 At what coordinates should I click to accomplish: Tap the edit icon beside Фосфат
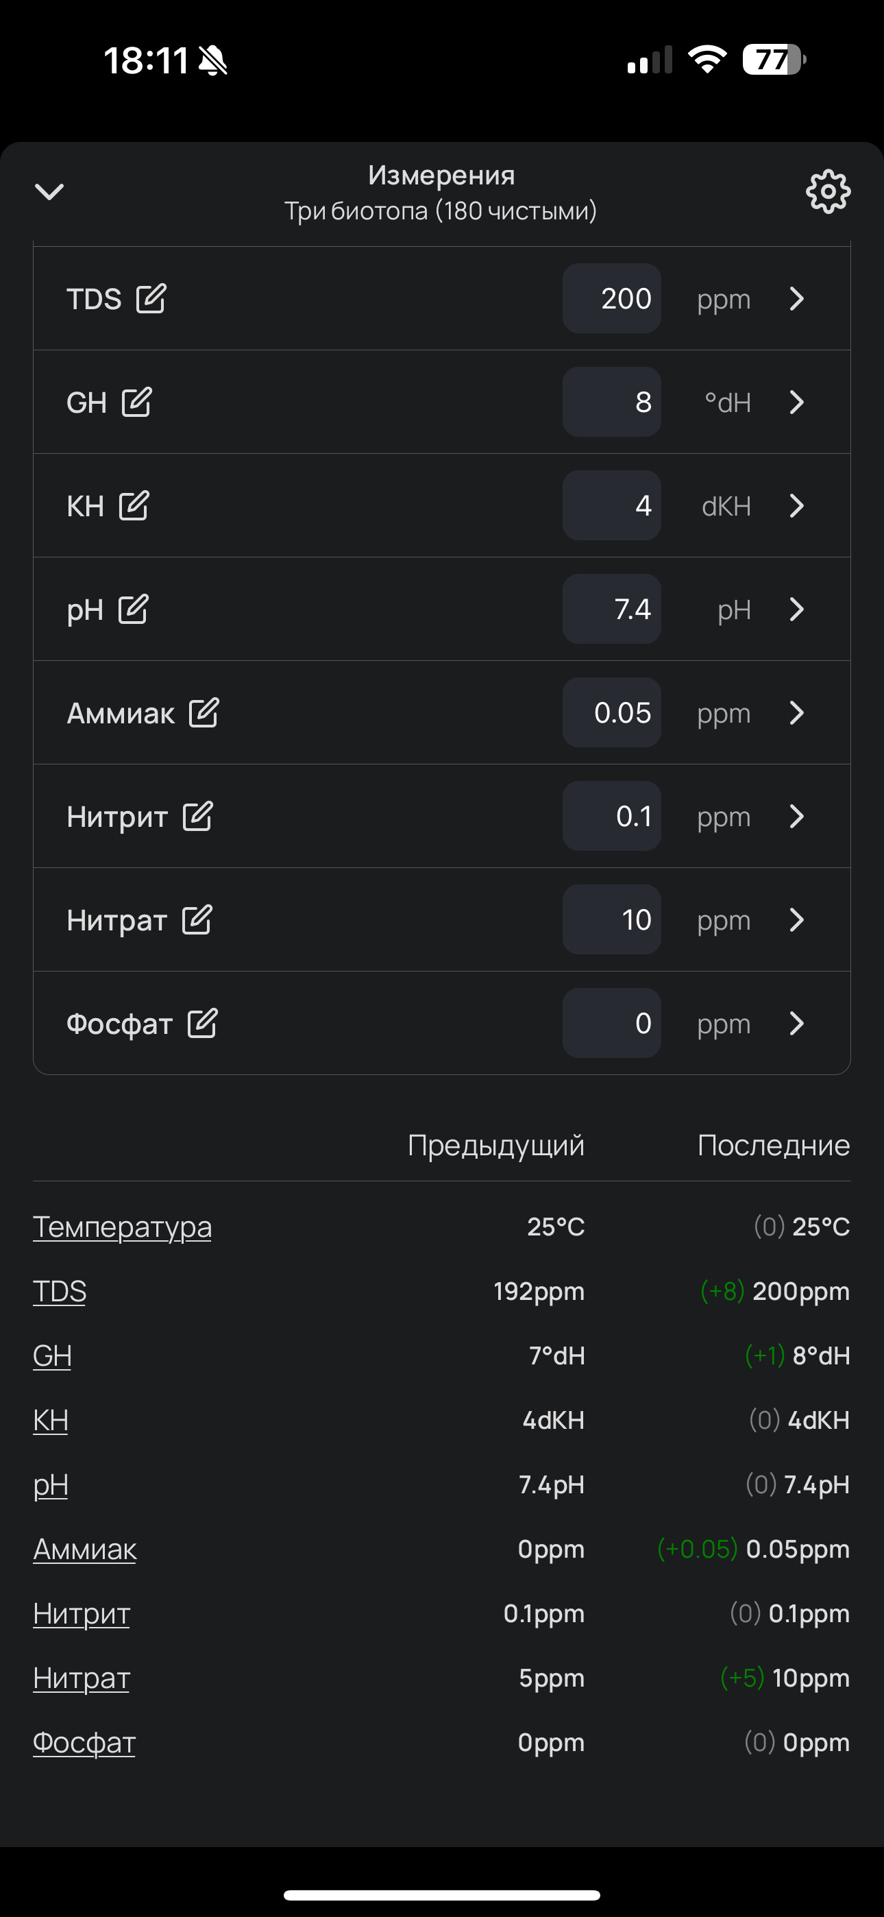click(x=202, y=1022)
